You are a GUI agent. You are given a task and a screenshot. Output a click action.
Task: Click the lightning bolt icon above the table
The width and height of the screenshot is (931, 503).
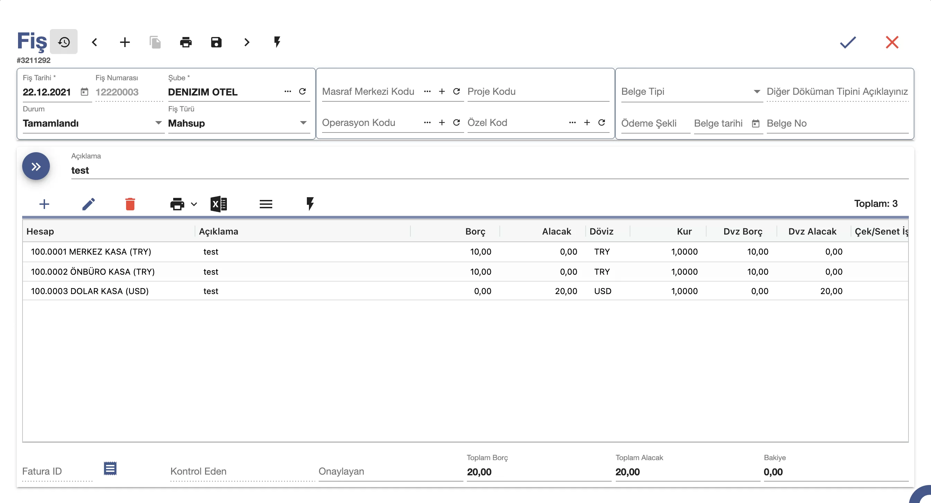tap(310, 204)
